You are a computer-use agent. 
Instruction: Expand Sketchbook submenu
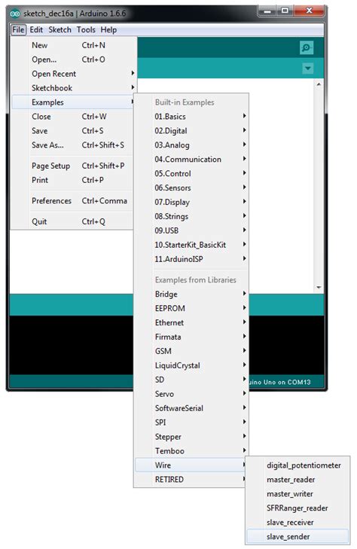[73, 88]
